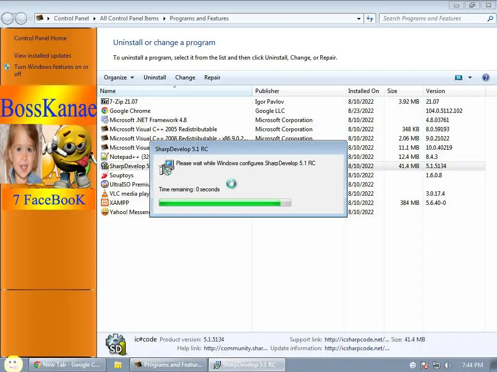497x372 pixels.
Task: Click the change view icon in toolbar
Action: point(458,77)
